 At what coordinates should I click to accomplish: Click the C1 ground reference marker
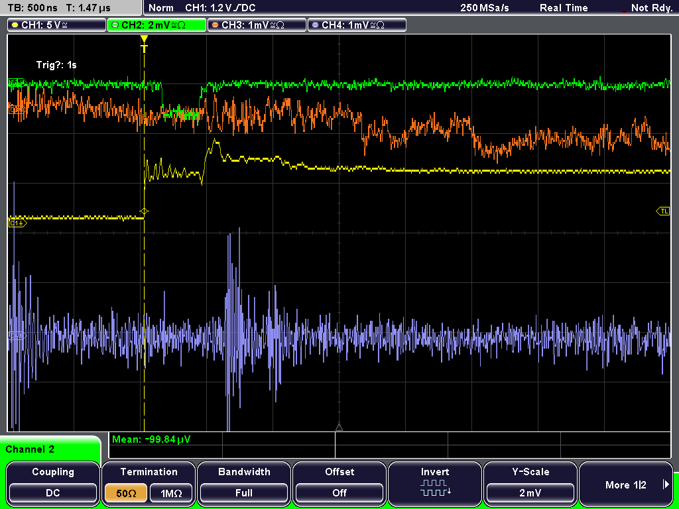tap(17, 223)
